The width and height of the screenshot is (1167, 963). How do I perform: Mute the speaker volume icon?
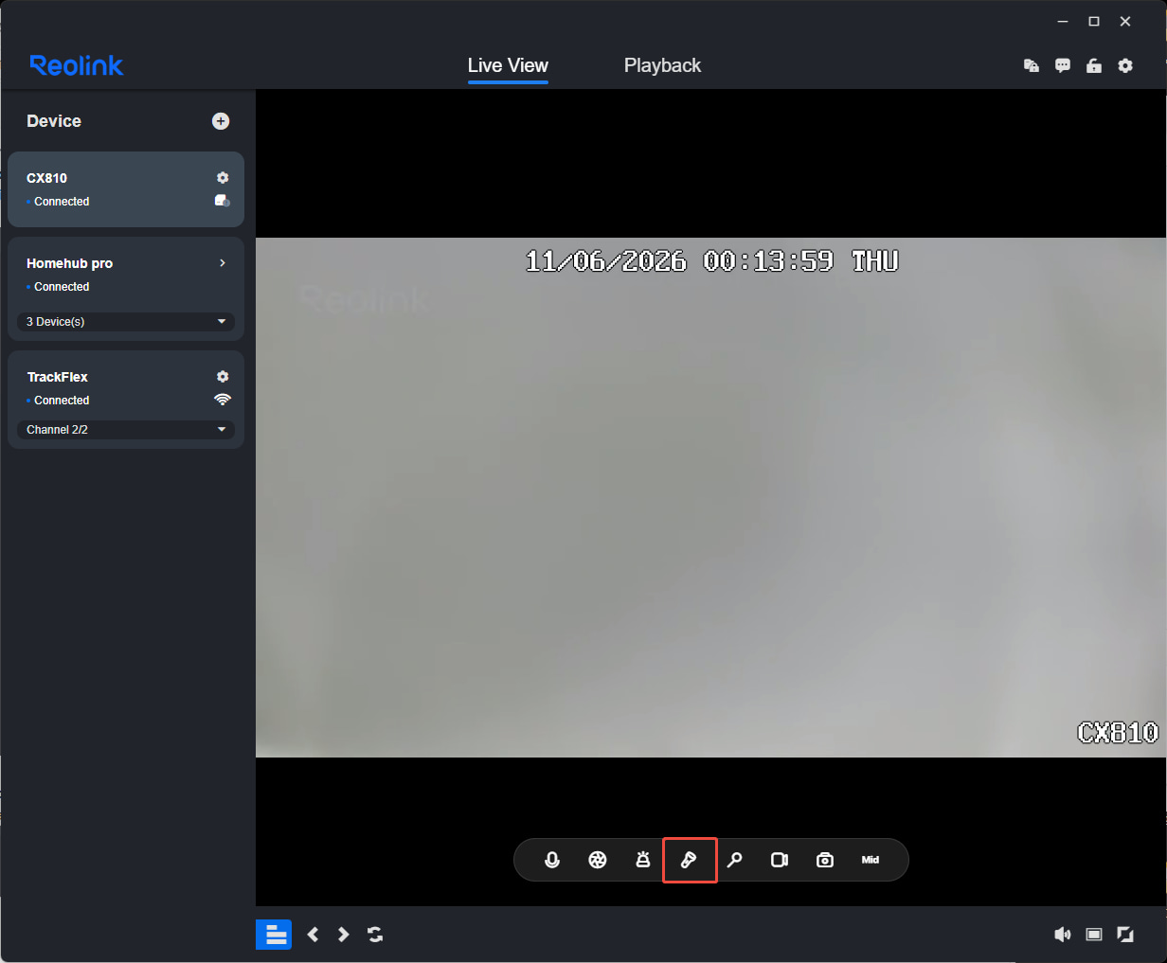coord(1063,935)
